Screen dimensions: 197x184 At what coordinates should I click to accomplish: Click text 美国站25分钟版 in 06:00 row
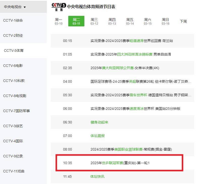click(168, 109)
